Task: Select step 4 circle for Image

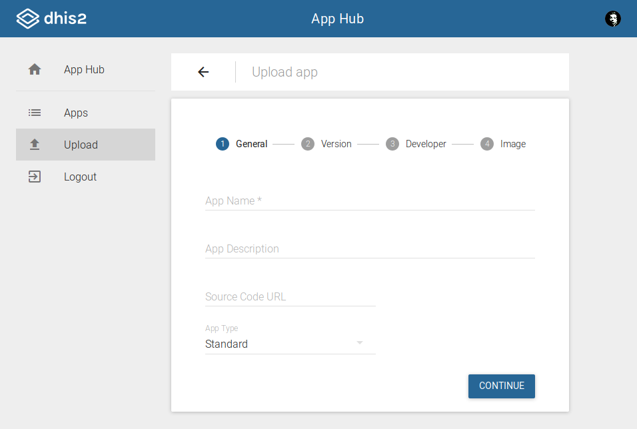Action: pos(486,144)
